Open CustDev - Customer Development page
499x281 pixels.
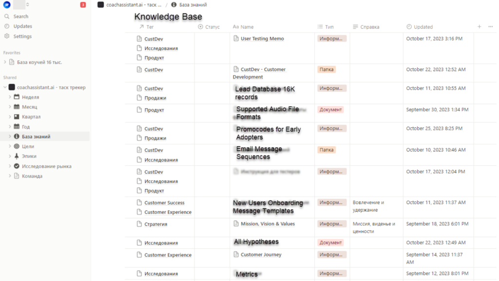[x=259, y=73]
